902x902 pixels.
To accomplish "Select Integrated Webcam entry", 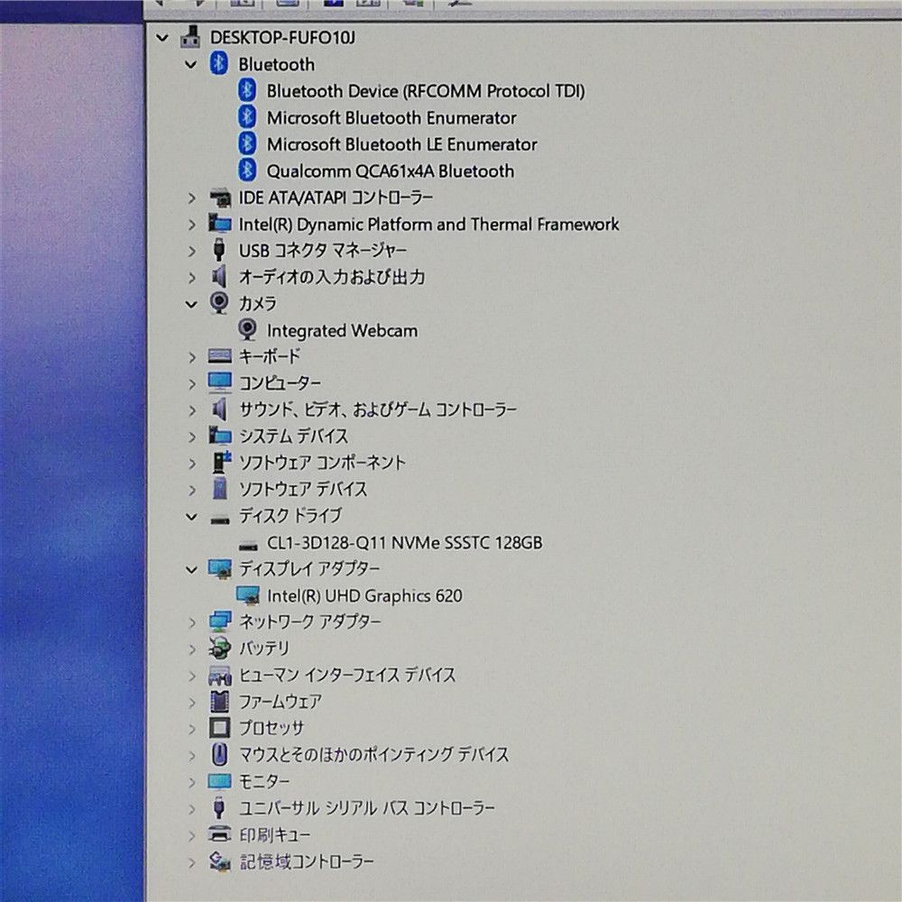I will coord(342,331).
